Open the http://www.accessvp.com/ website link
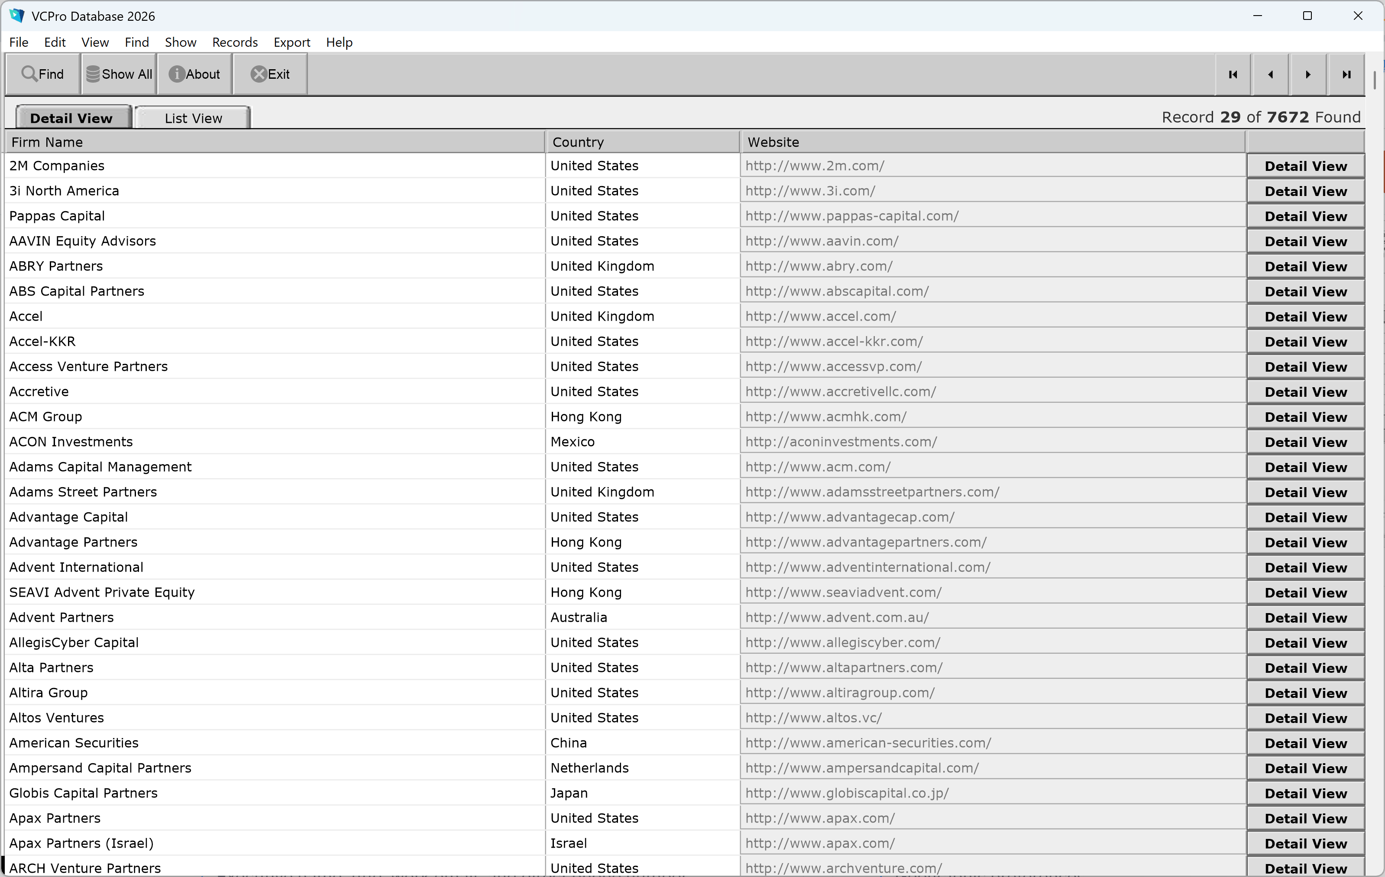Viewport: 1385px width, 877px height. [x=833, y=366]
